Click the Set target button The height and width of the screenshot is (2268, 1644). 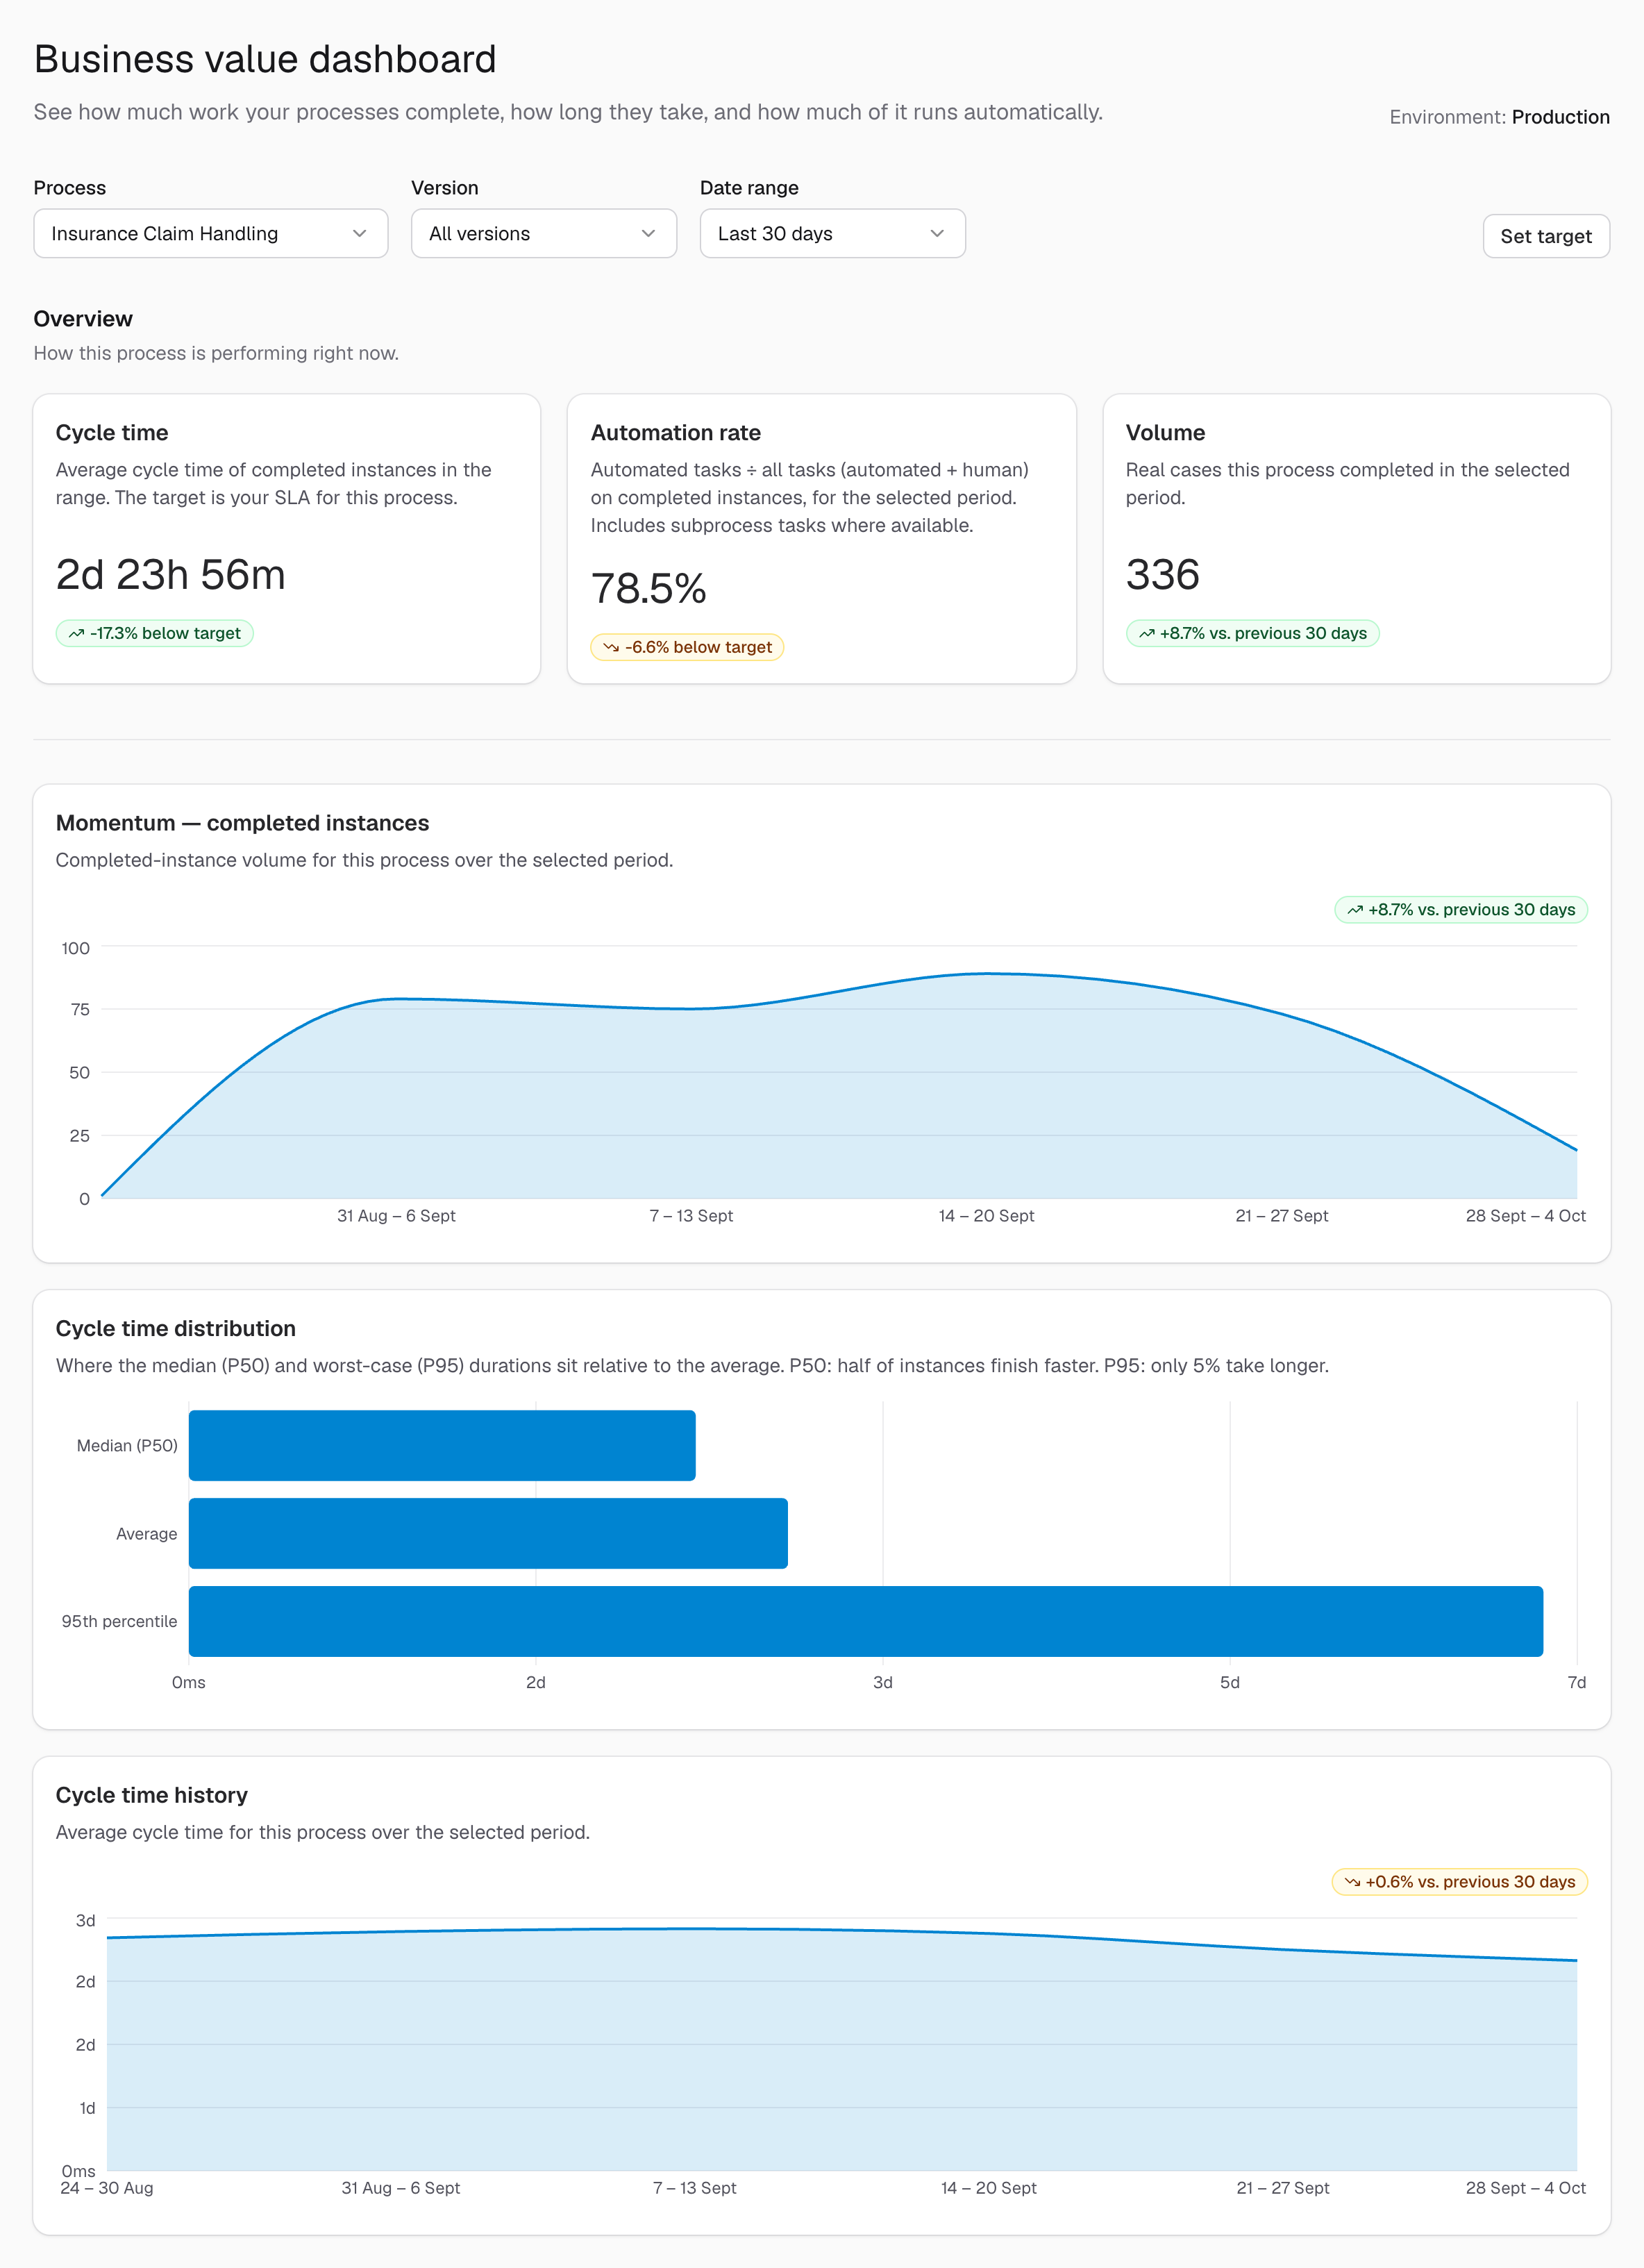[1545, 236]
